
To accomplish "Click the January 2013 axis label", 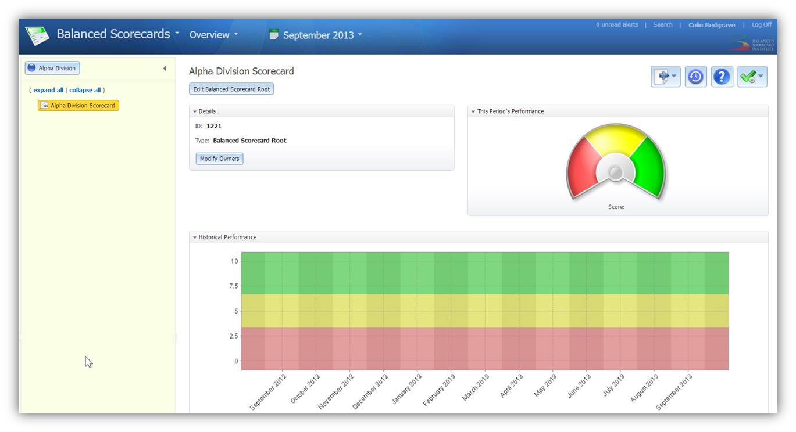I will point(406,389).
